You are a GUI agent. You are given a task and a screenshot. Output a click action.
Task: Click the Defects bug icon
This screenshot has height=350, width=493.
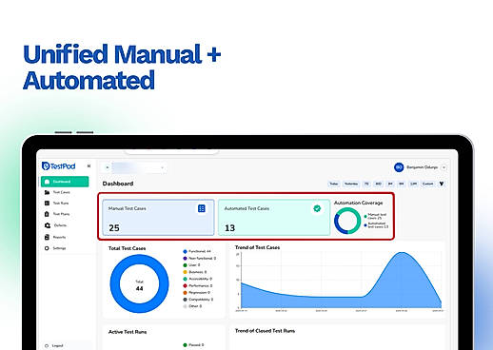48,225
